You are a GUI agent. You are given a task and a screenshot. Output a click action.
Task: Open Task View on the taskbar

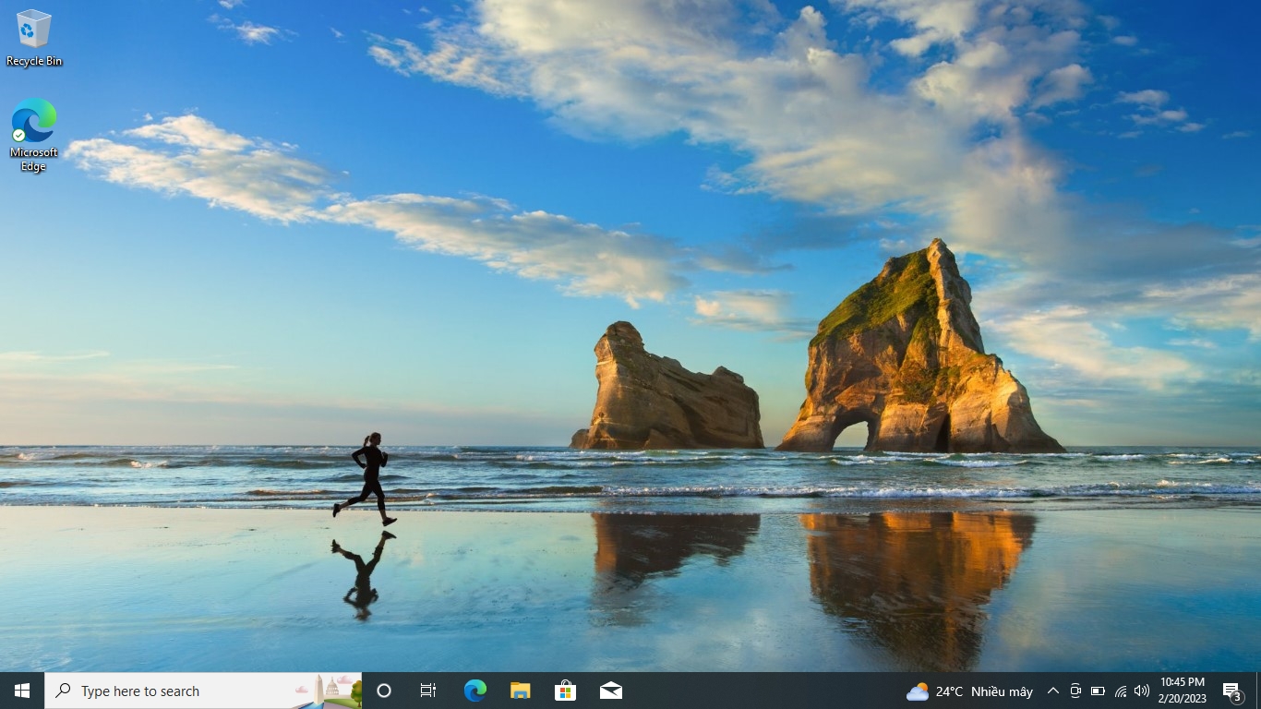[428, 691]
